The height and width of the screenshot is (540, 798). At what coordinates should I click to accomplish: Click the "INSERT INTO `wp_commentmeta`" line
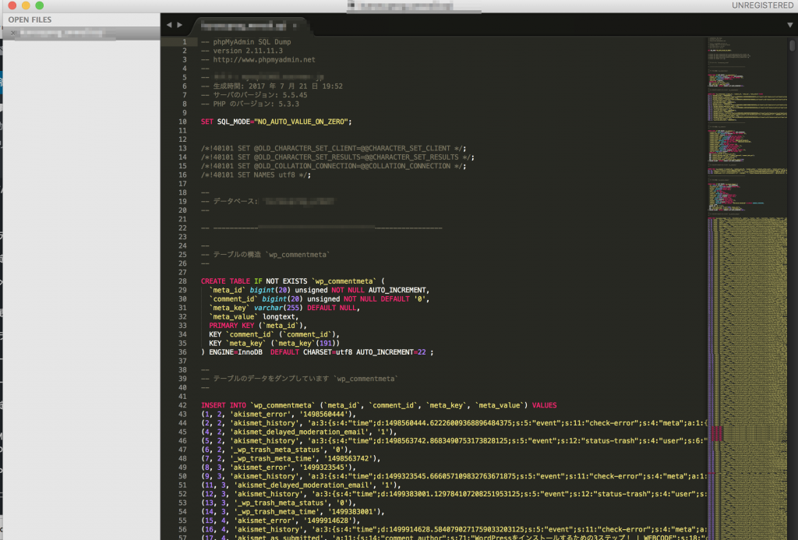pos(379,405)
